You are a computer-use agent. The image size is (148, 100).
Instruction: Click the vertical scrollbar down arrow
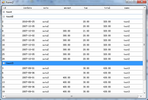145,93
